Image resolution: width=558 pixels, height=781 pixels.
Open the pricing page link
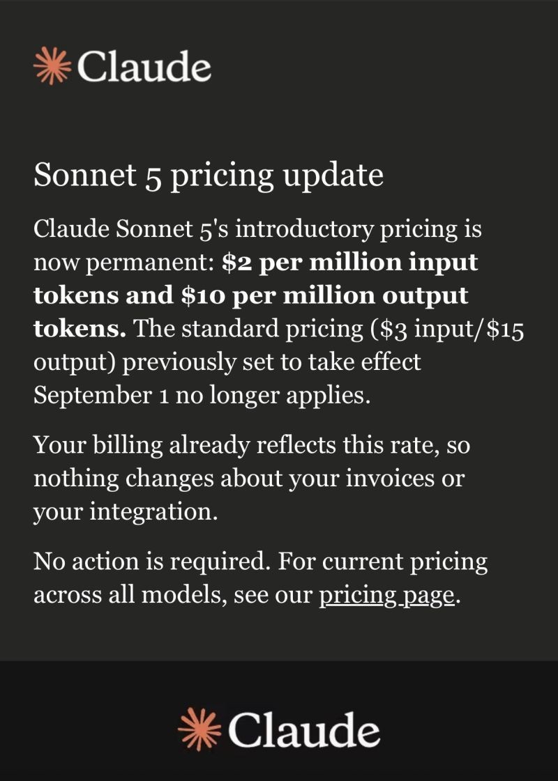point(386,595)
